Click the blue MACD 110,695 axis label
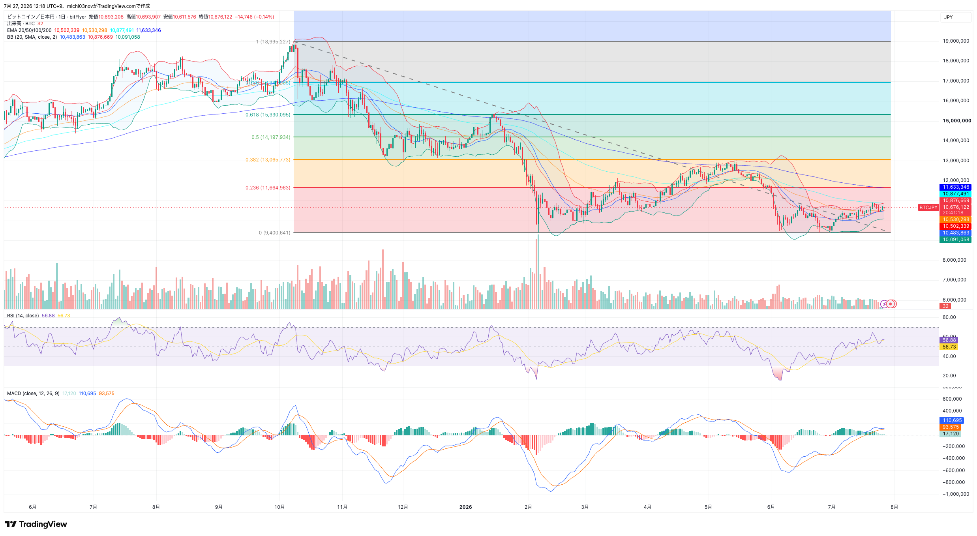Image resolution: width=977 pixels, height=536 pixels. pyautogui.click(x=952, y=420)
